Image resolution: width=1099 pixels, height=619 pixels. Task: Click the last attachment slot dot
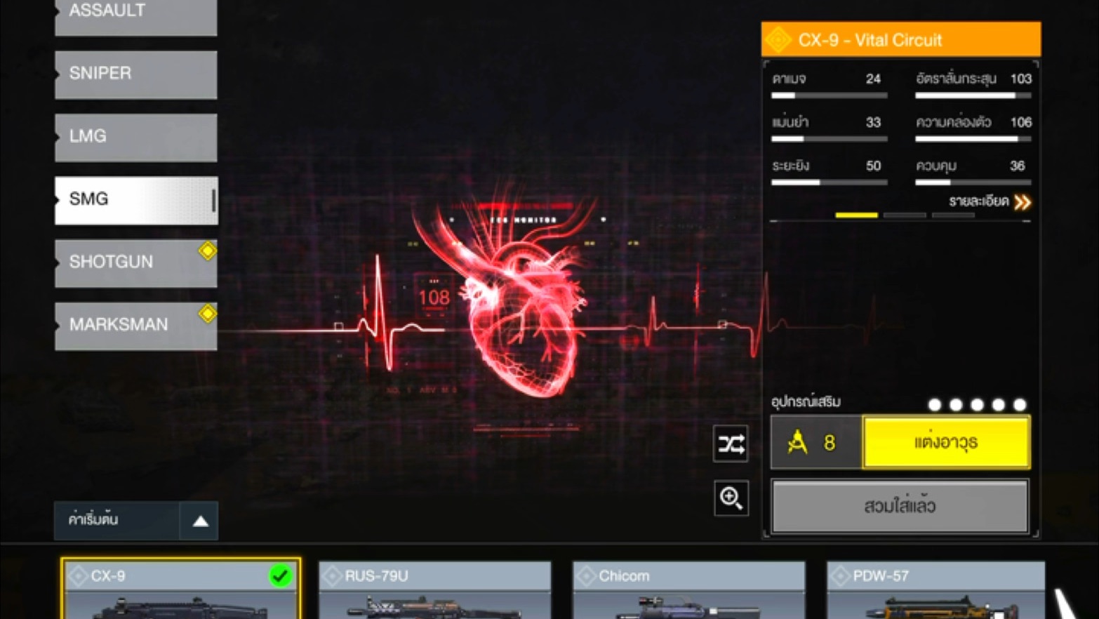pyautogui.click(x=1020, y=405)
